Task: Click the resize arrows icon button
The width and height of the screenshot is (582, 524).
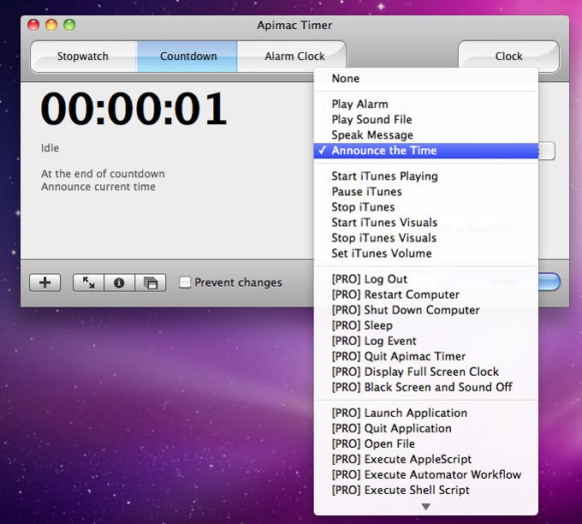Action: pos(88,283)
